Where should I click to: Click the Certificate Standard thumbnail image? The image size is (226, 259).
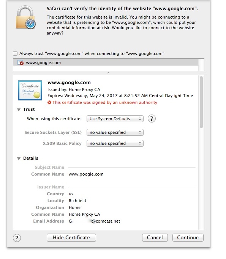30,90
